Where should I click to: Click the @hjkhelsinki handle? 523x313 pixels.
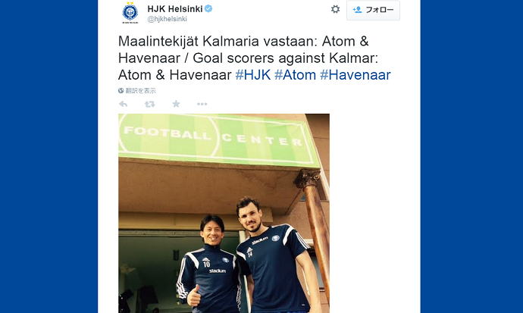(167, 19)
